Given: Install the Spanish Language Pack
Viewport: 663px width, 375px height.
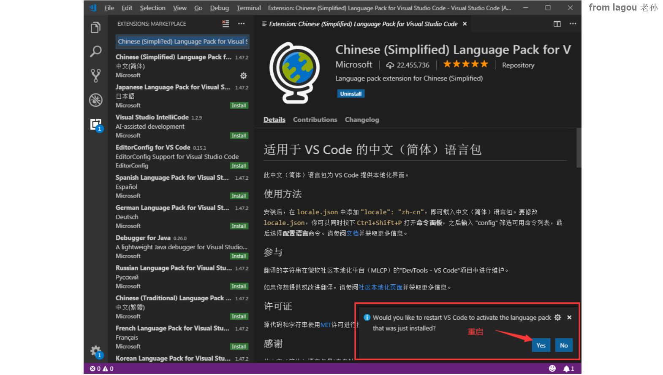Looking at the screenshot, I should click(239, 196).
